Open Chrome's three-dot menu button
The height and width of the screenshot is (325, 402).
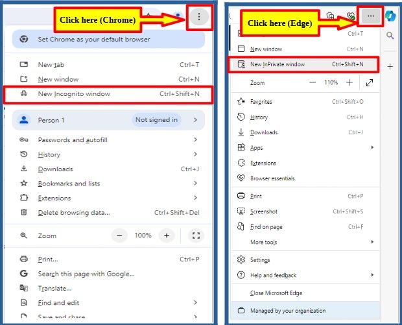199,17
